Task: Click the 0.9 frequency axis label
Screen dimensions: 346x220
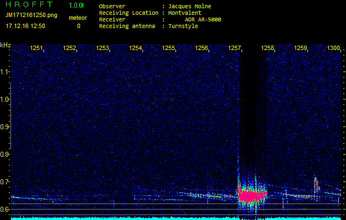Action: pyautogui.click(x=5, y=127)
